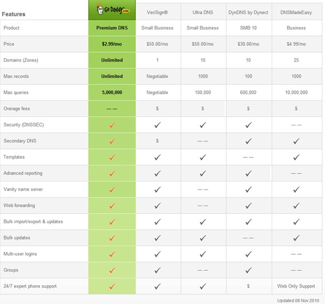
Task: Click the $2.99/mo price cell
Action: 112,44
